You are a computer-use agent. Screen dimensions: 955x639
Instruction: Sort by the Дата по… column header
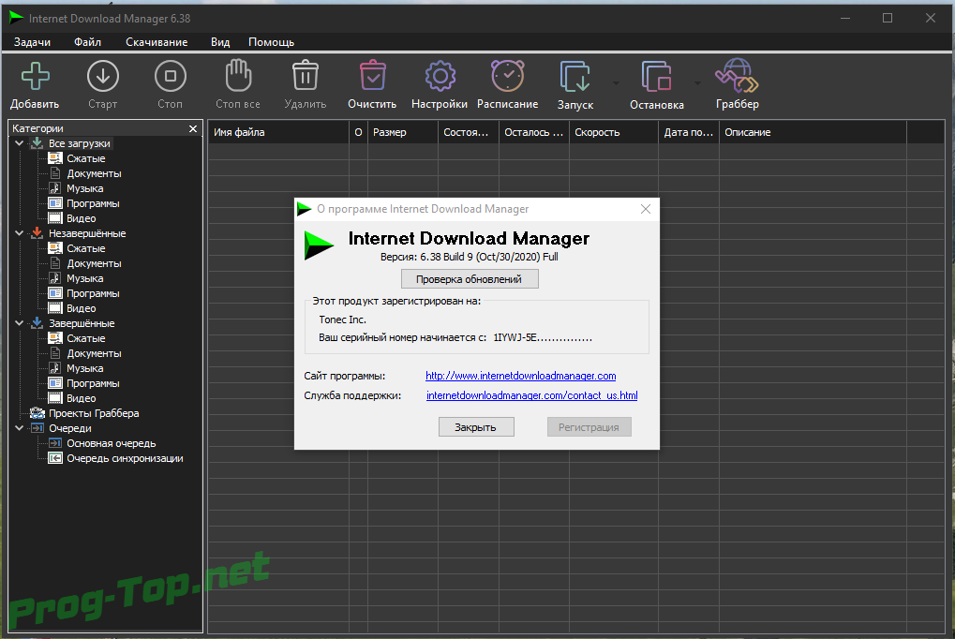[688, 132]
